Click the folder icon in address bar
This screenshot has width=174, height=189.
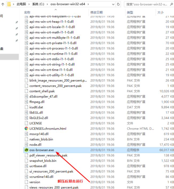coord(9,4)
